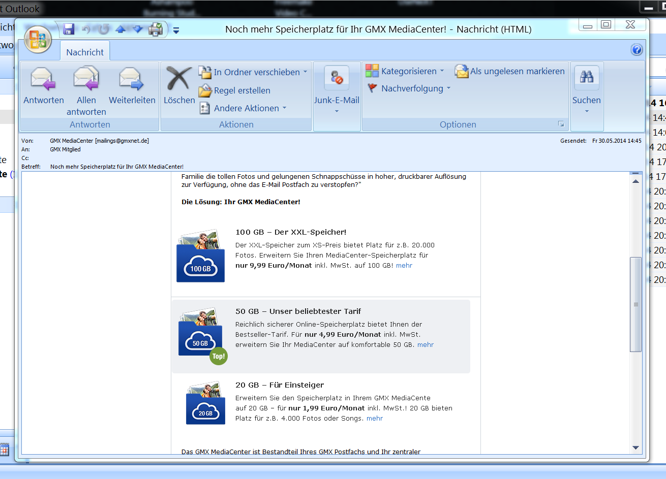Viewport: 666px width, 479px height.
Task: Go to previous item with blue up arrow
Action: click(120, 29)
